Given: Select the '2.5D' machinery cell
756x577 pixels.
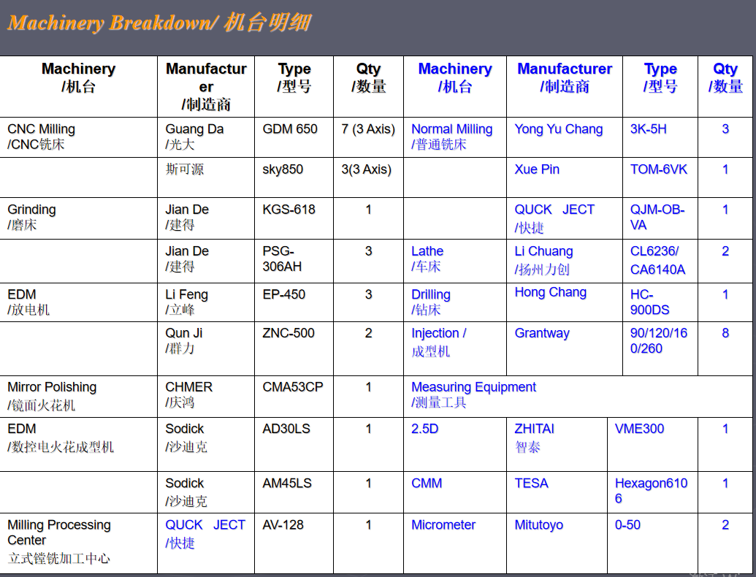Looking at the screenshot, I should click(x=455, y=444).
